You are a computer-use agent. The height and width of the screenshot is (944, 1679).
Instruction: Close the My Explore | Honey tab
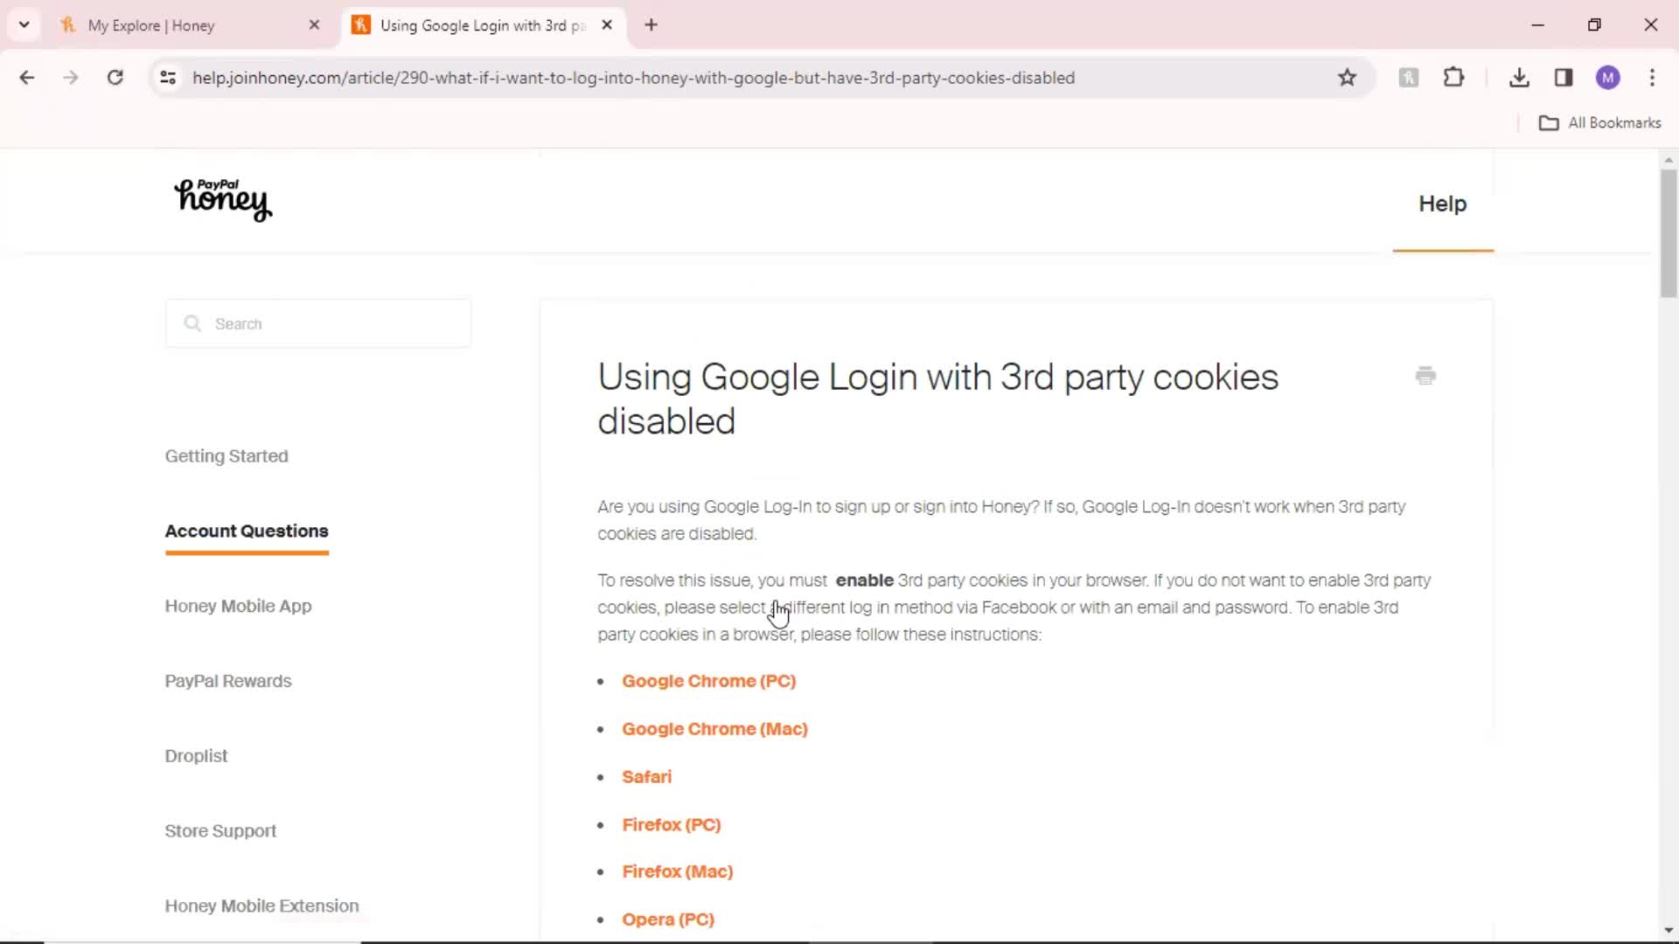click(x=314, y=25)
